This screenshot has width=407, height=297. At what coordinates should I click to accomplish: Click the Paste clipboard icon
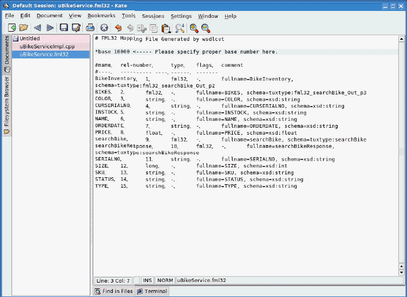(166, 28)
